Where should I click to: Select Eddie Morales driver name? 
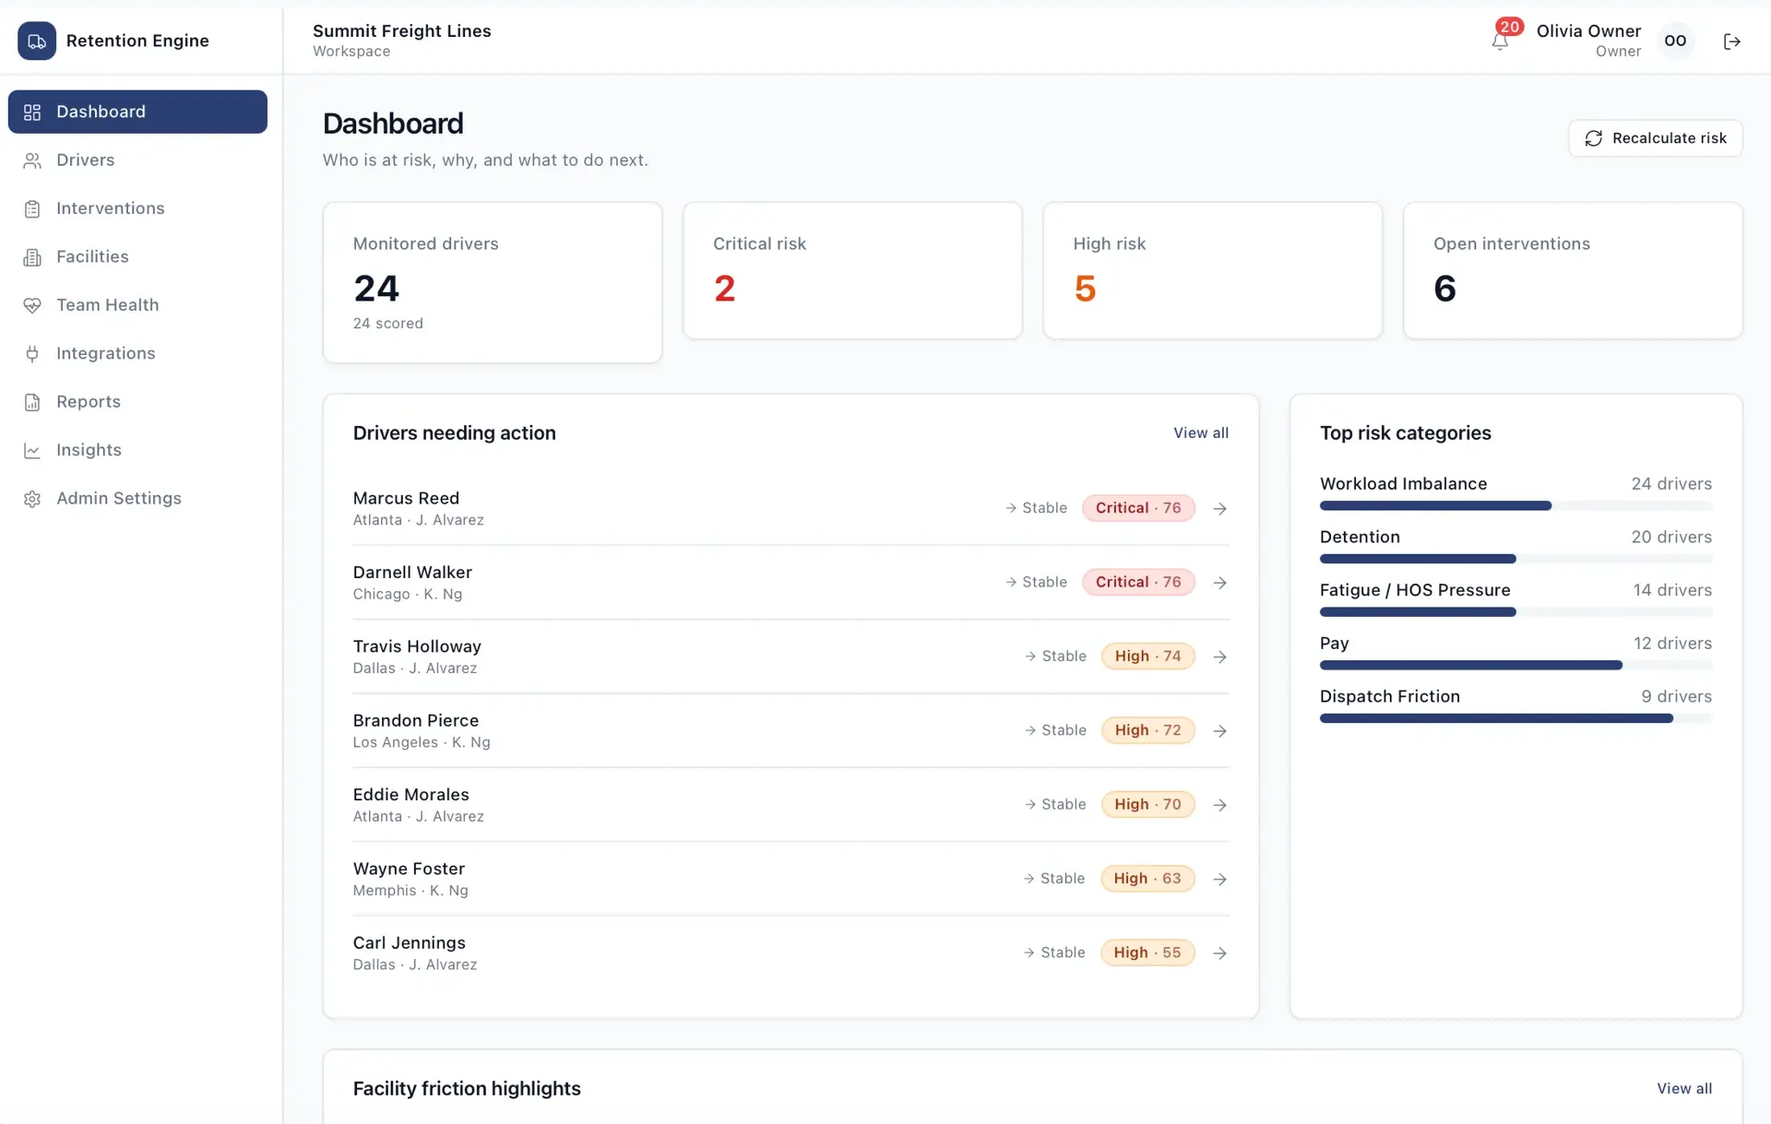pos(411,795)
